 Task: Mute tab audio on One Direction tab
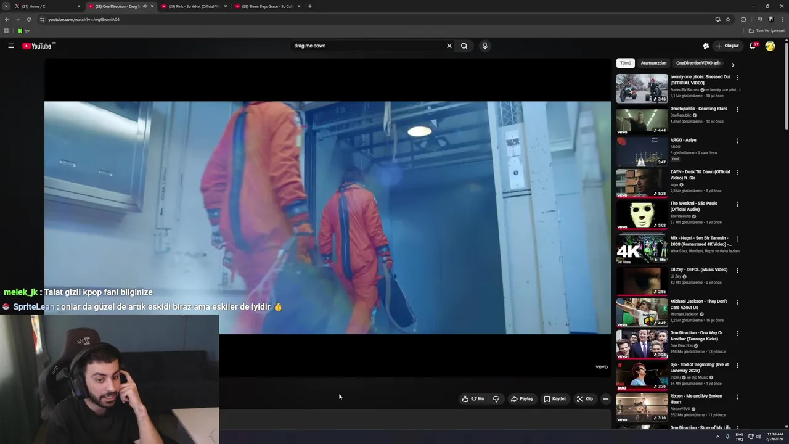(145, 6)
